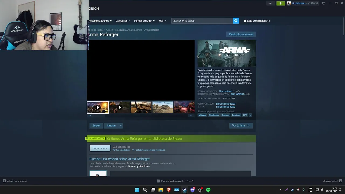Click Steam icon in system tray

tap(292, 190)
